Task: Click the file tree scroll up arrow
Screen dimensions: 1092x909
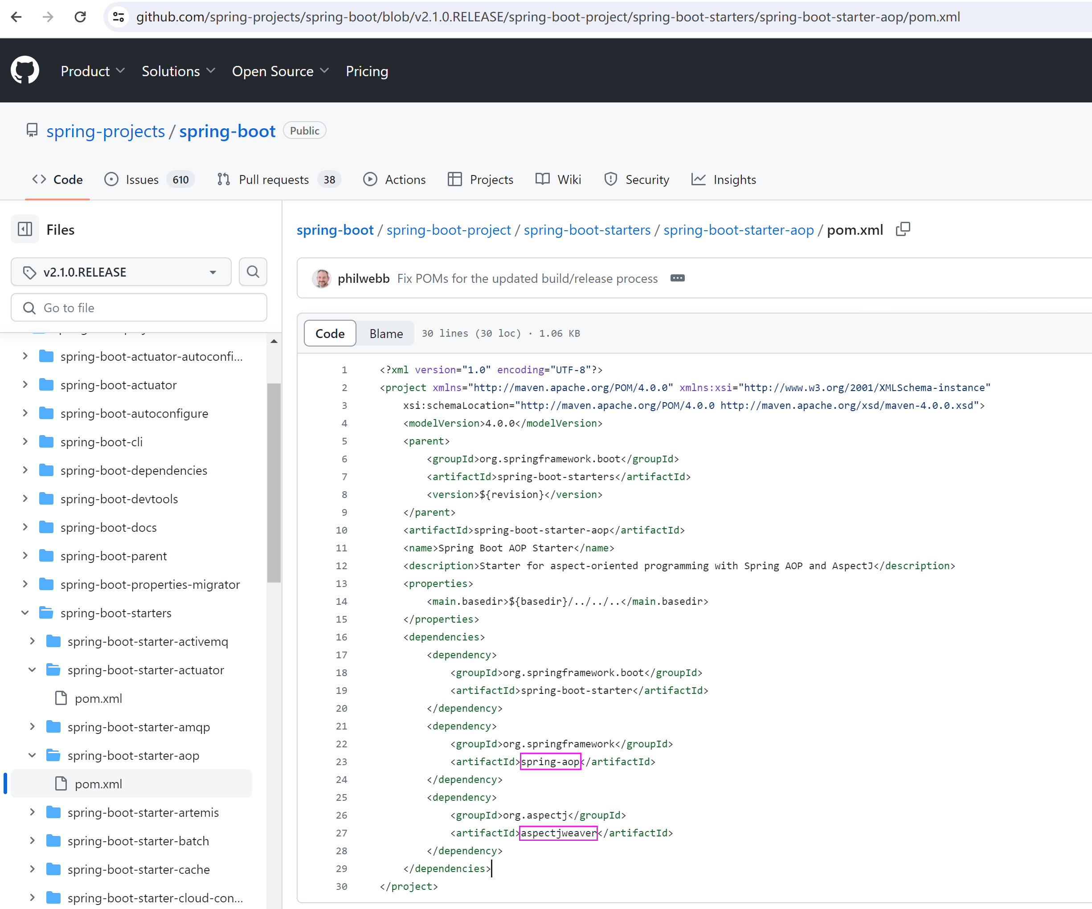Action: 274,342
